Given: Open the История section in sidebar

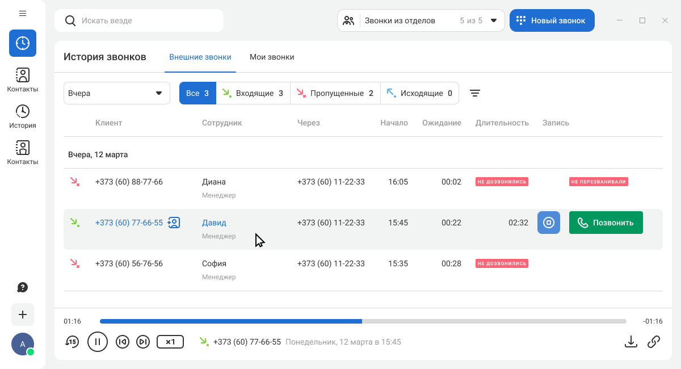Looking at the screenshot, I should point(23,116).
